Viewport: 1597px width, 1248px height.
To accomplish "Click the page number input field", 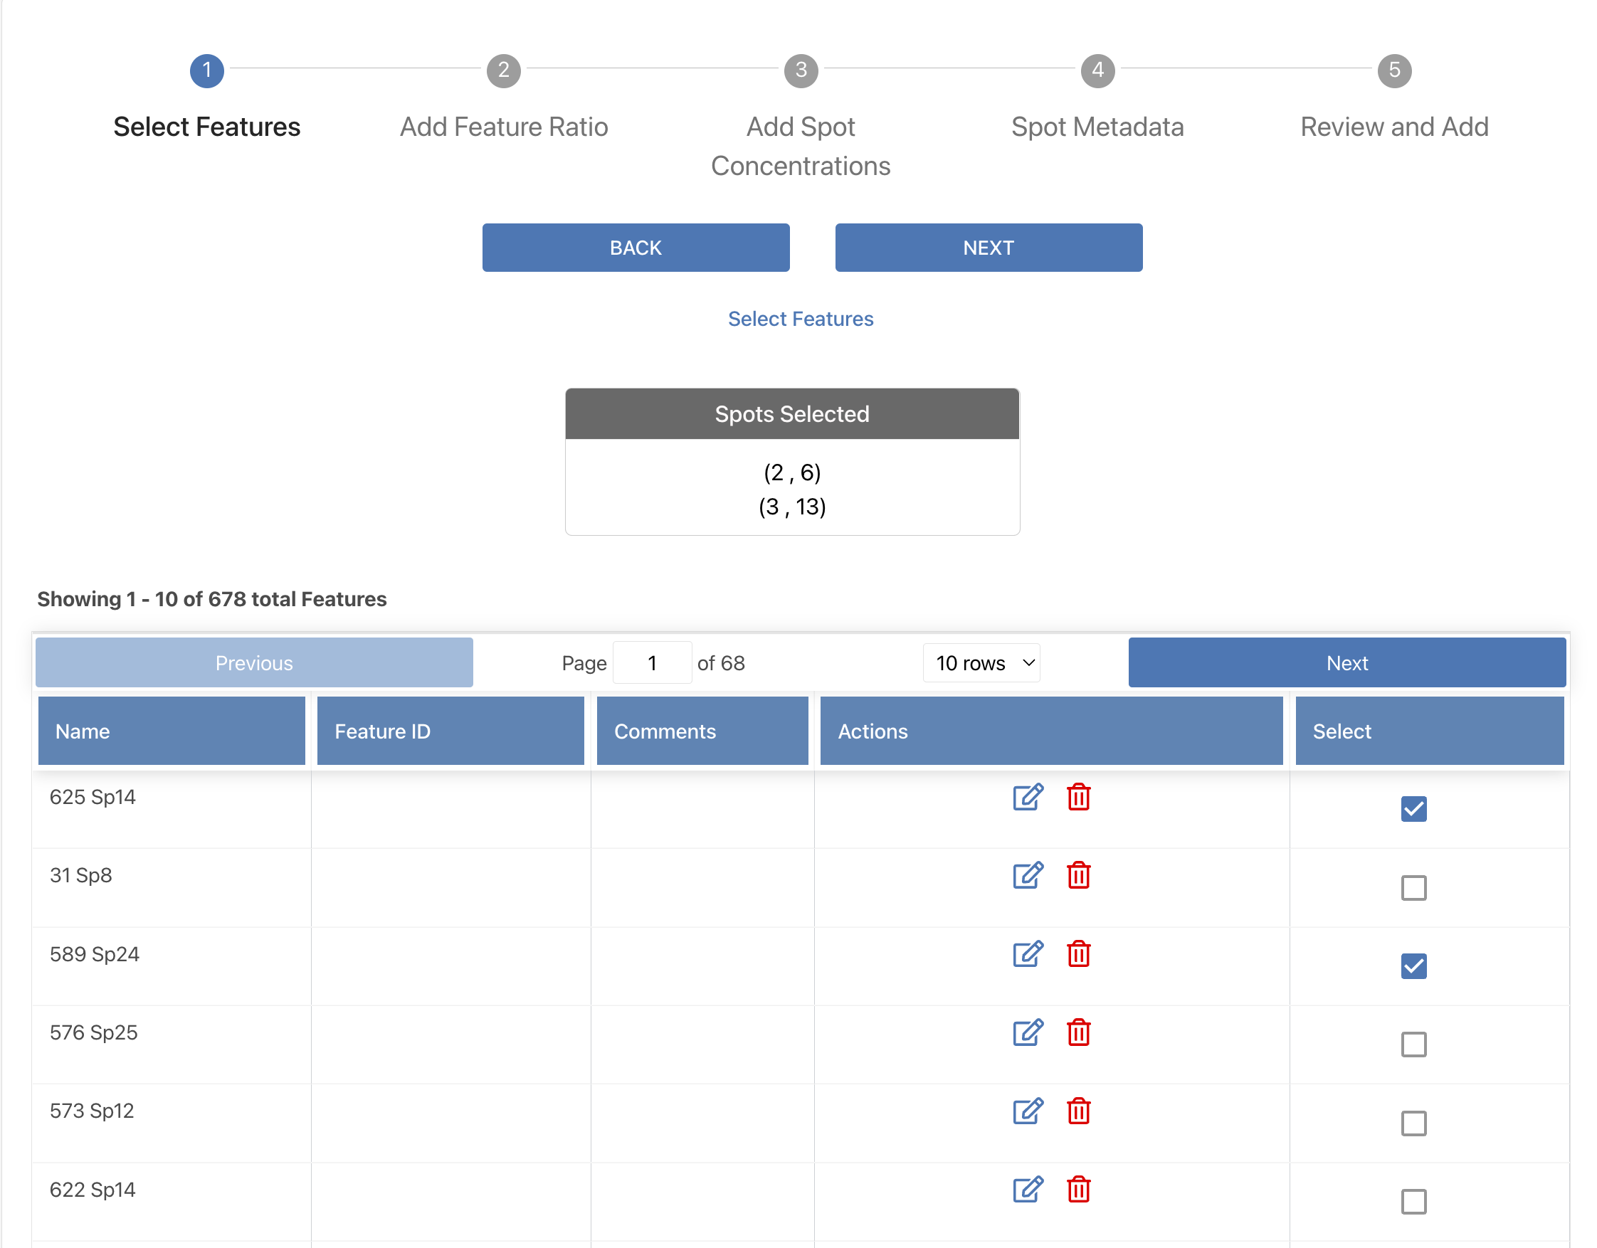I will coord(651,663).
